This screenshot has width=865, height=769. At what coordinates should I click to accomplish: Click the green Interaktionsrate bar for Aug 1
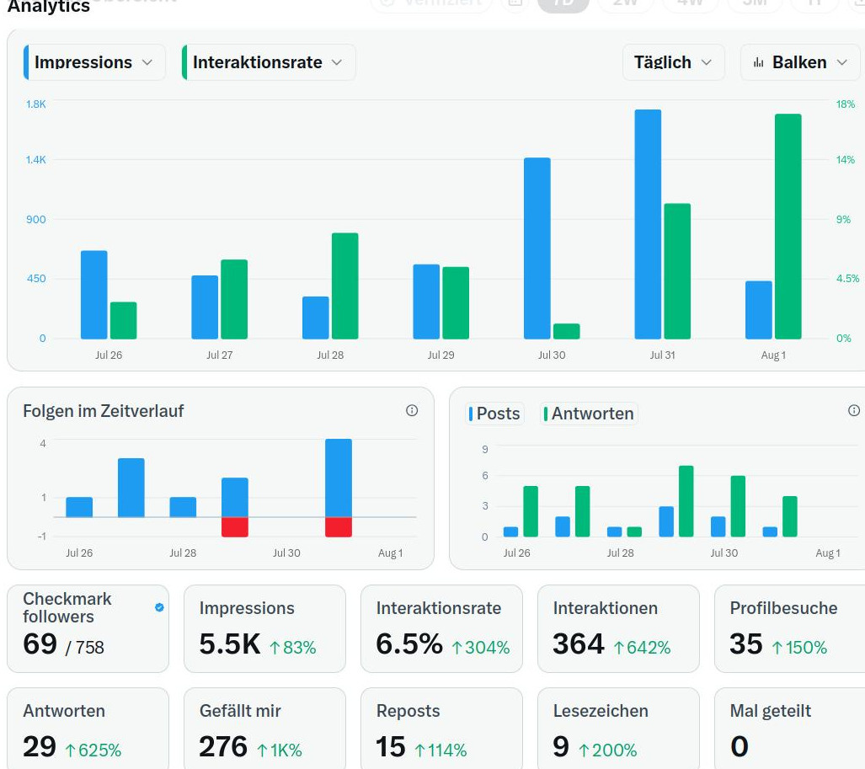[788, 227]
